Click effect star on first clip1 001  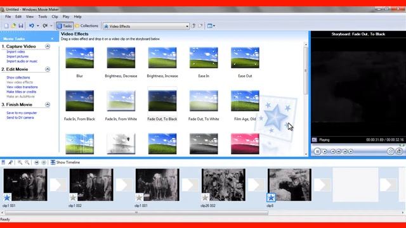coord(7,198)
